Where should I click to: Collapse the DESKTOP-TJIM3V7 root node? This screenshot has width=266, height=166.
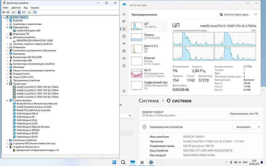3,17
